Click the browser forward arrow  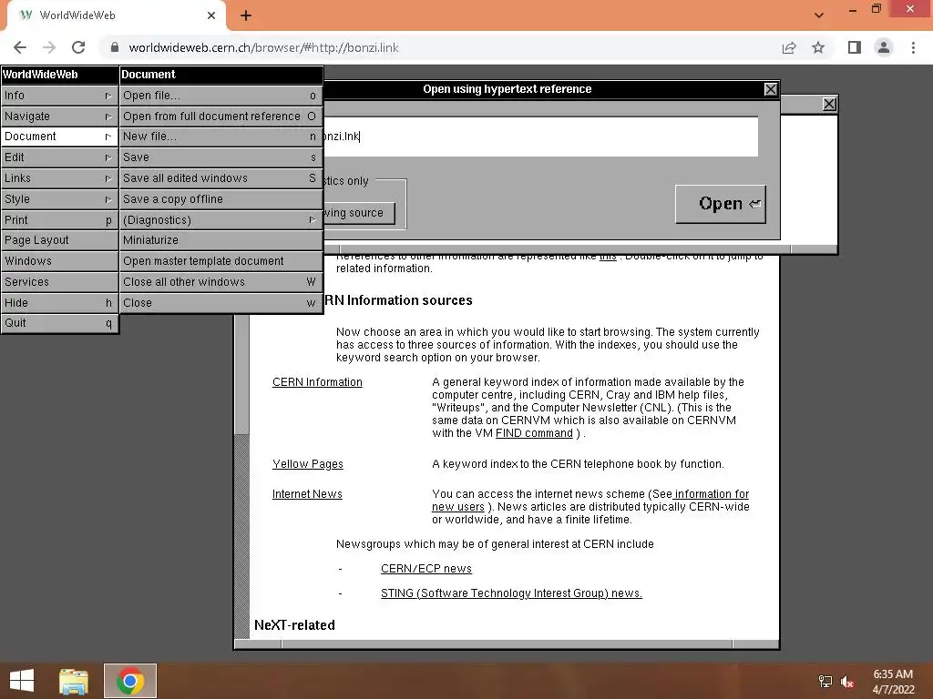pos(49,47)
